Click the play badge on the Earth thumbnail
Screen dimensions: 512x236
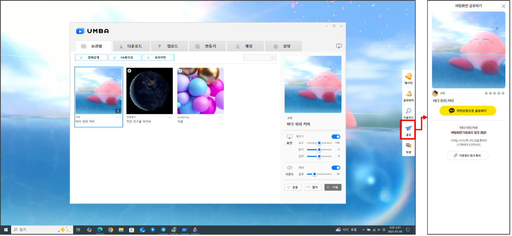pos(129,70)
